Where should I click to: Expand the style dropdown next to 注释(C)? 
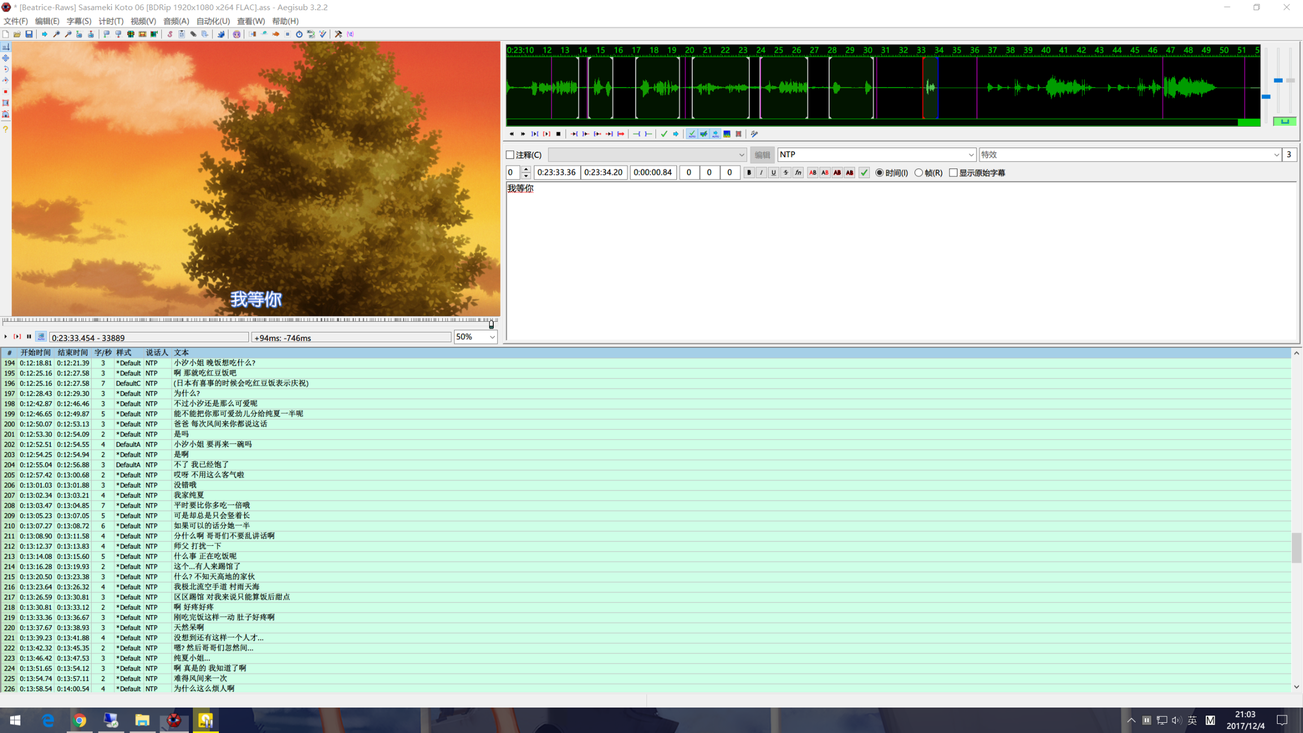click(x=741, y=155)
